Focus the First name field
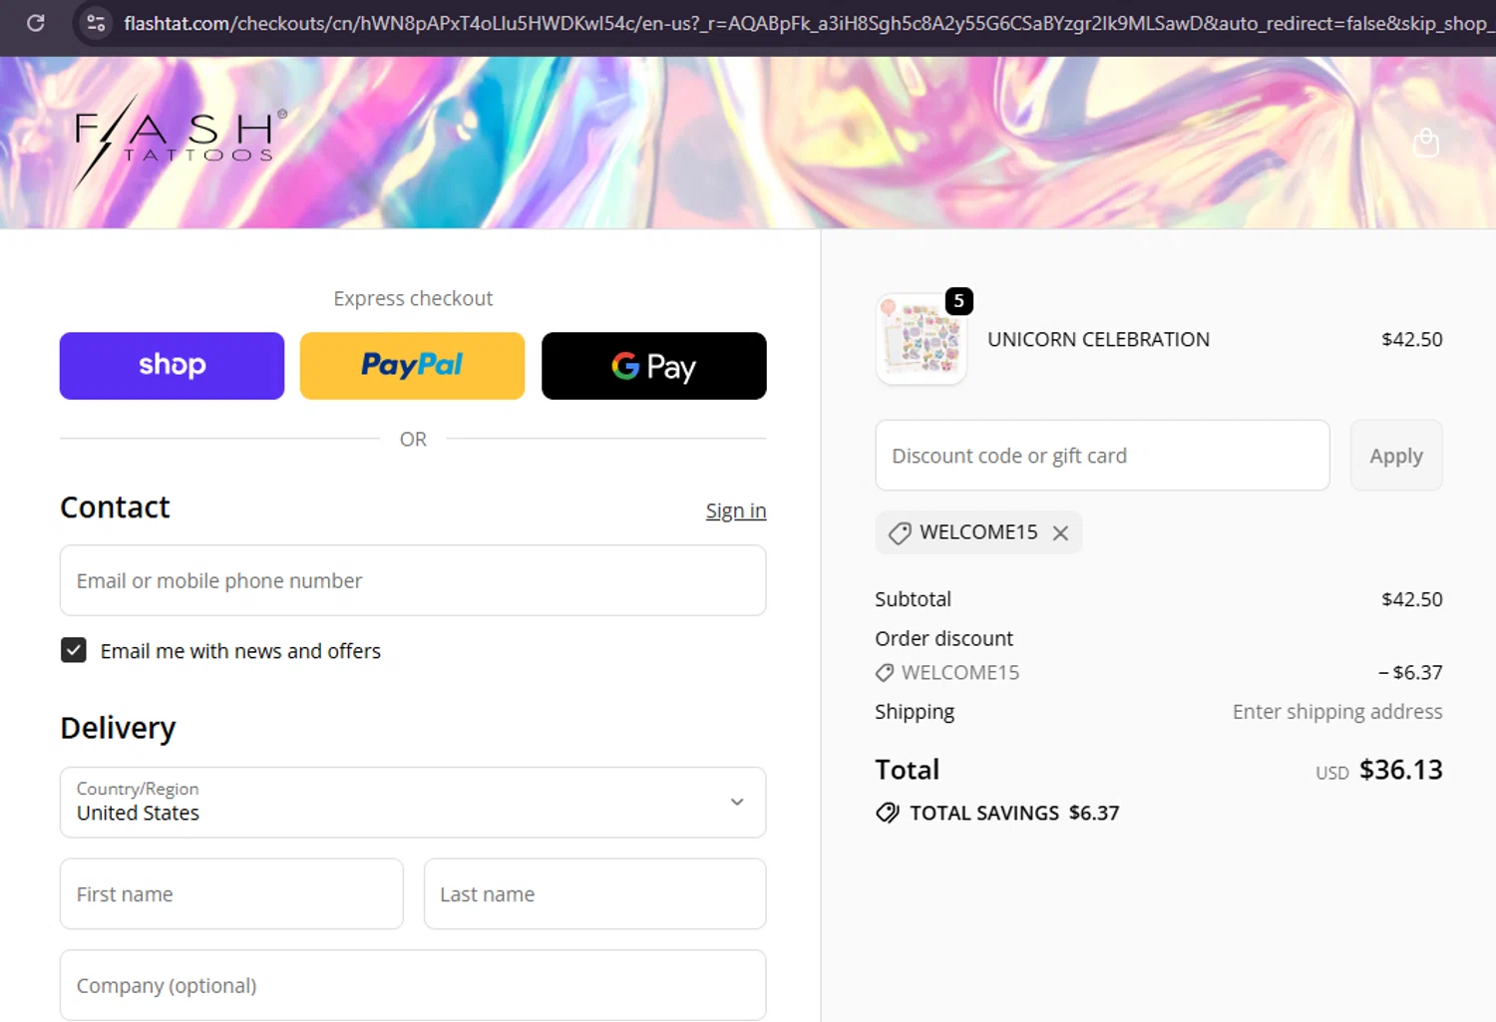The height and width of the screenshot is (1022, 1496). [x=231, y=894]
